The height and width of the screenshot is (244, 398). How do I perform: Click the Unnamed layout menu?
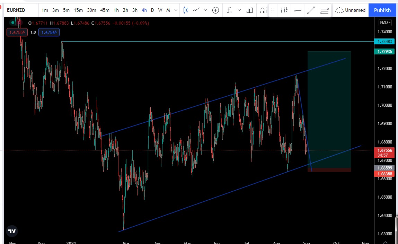click(351, 10)
